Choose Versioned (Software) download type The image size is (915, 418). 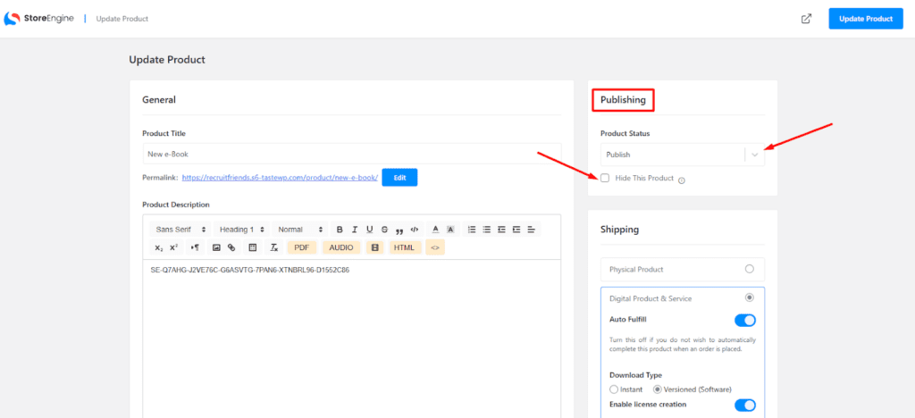657,389
